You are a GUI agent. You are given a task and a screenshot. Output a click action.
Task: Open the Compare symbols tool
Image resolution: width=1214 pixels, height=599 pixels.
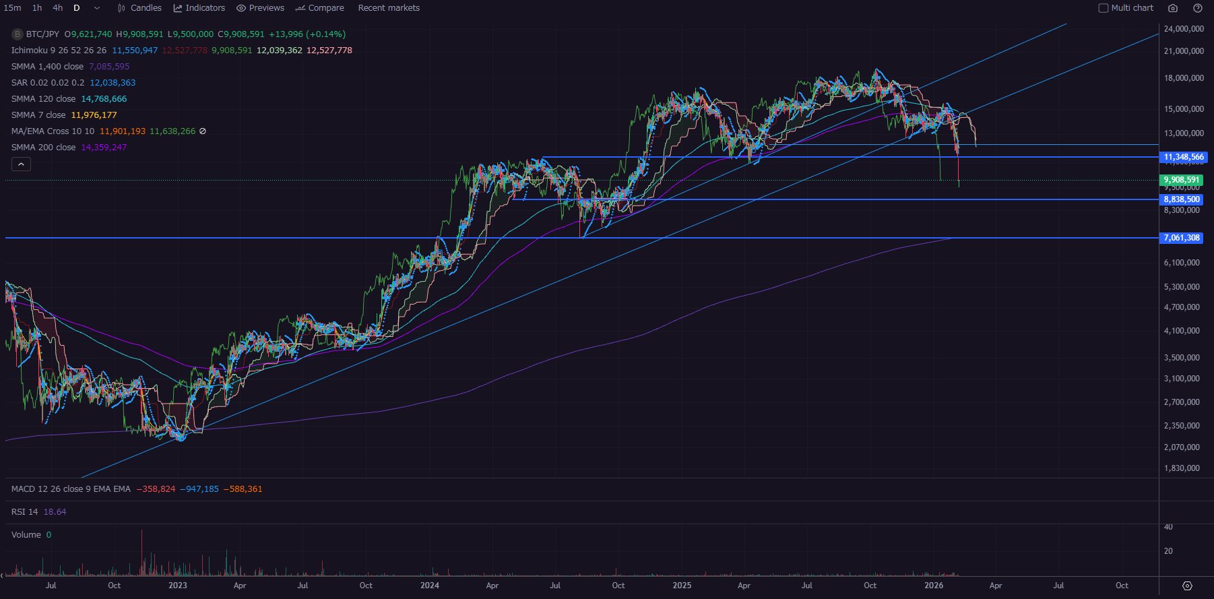point(320,8)
